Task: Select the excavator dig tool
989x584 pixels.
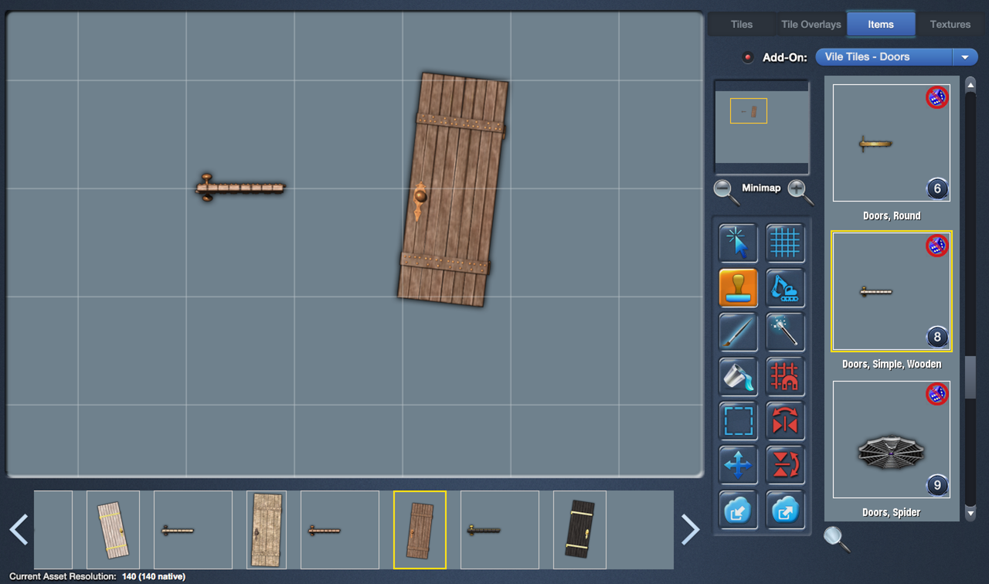Action: (x=785, y=288)
